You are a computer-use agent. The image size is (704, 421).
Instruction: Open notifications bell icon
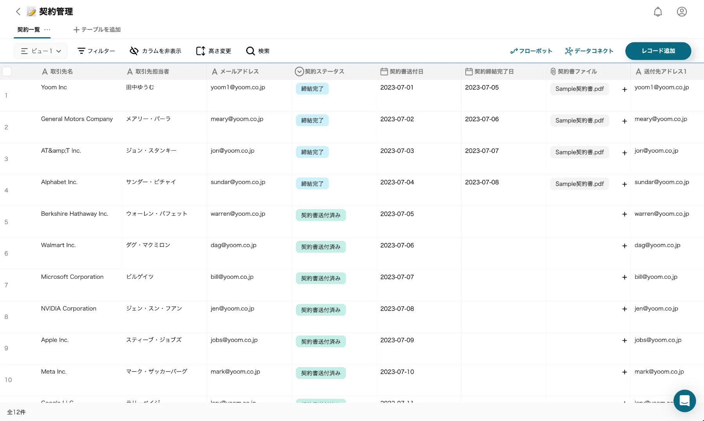(x=658, y=12)
